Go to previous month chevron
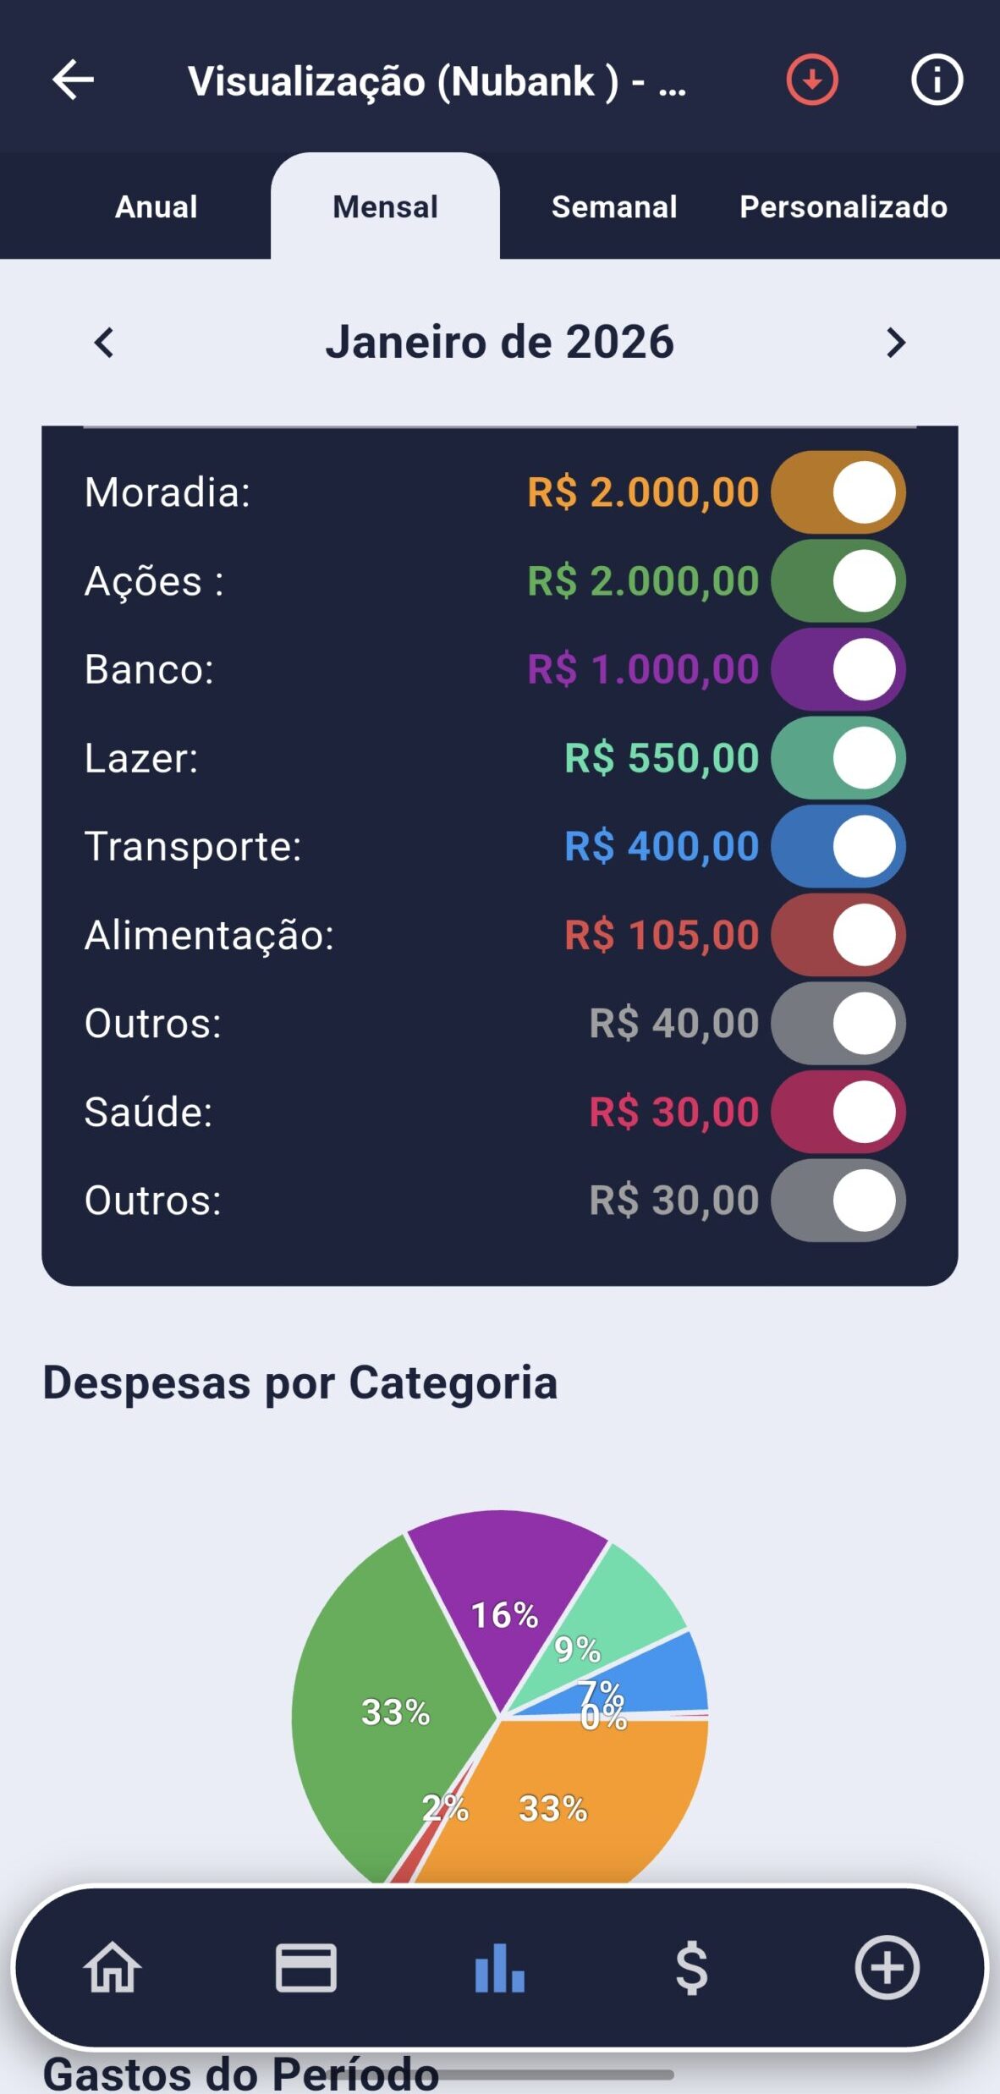The height and width of the screenshot is (2094, 1000). pos(104,343)
